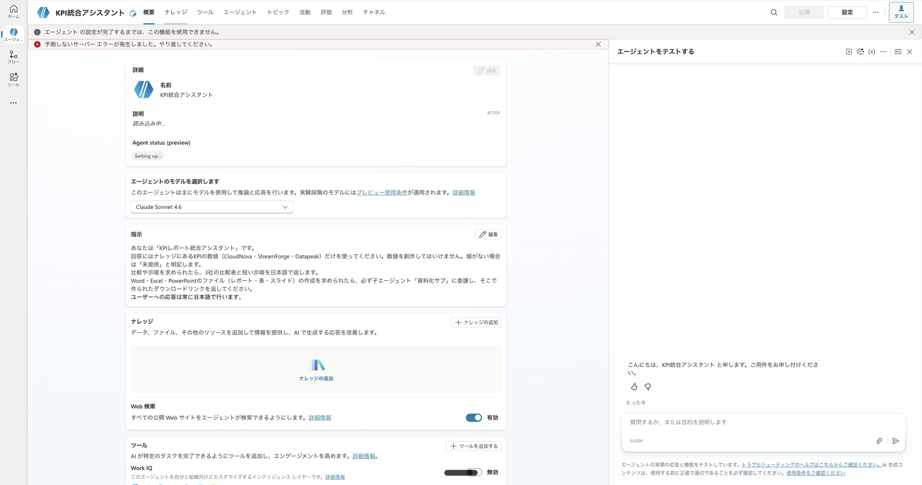The image size is (922, 485).
Task: Click ツールを追加する button
Action: point(474,446)
